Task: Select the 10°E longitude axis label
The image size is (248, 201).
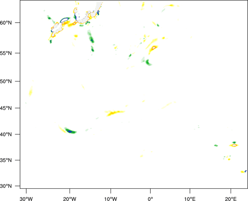Action: coord(190,199)
